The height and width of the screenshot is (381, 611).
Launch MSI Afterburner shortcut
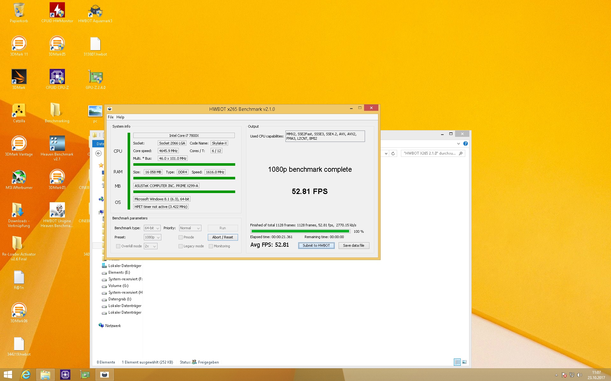[19, 179]
